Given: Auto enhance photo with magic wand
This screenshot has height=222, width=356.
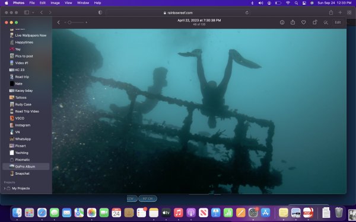Looking at the screenshot, I should point(326,22).
